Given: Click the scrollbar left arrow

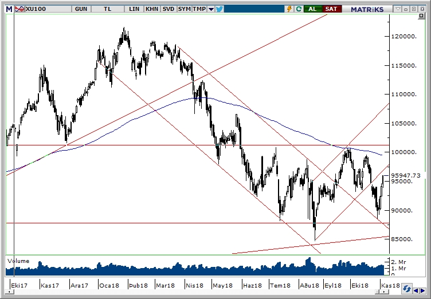Looking at the screenshot, I should pyautogui.click(x=10, y=292).
